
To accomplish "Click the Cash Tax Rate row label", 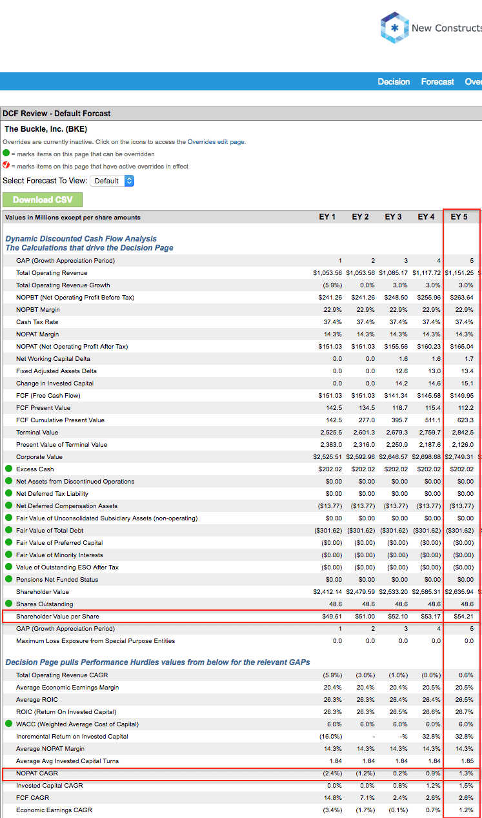I will point(37,322).
